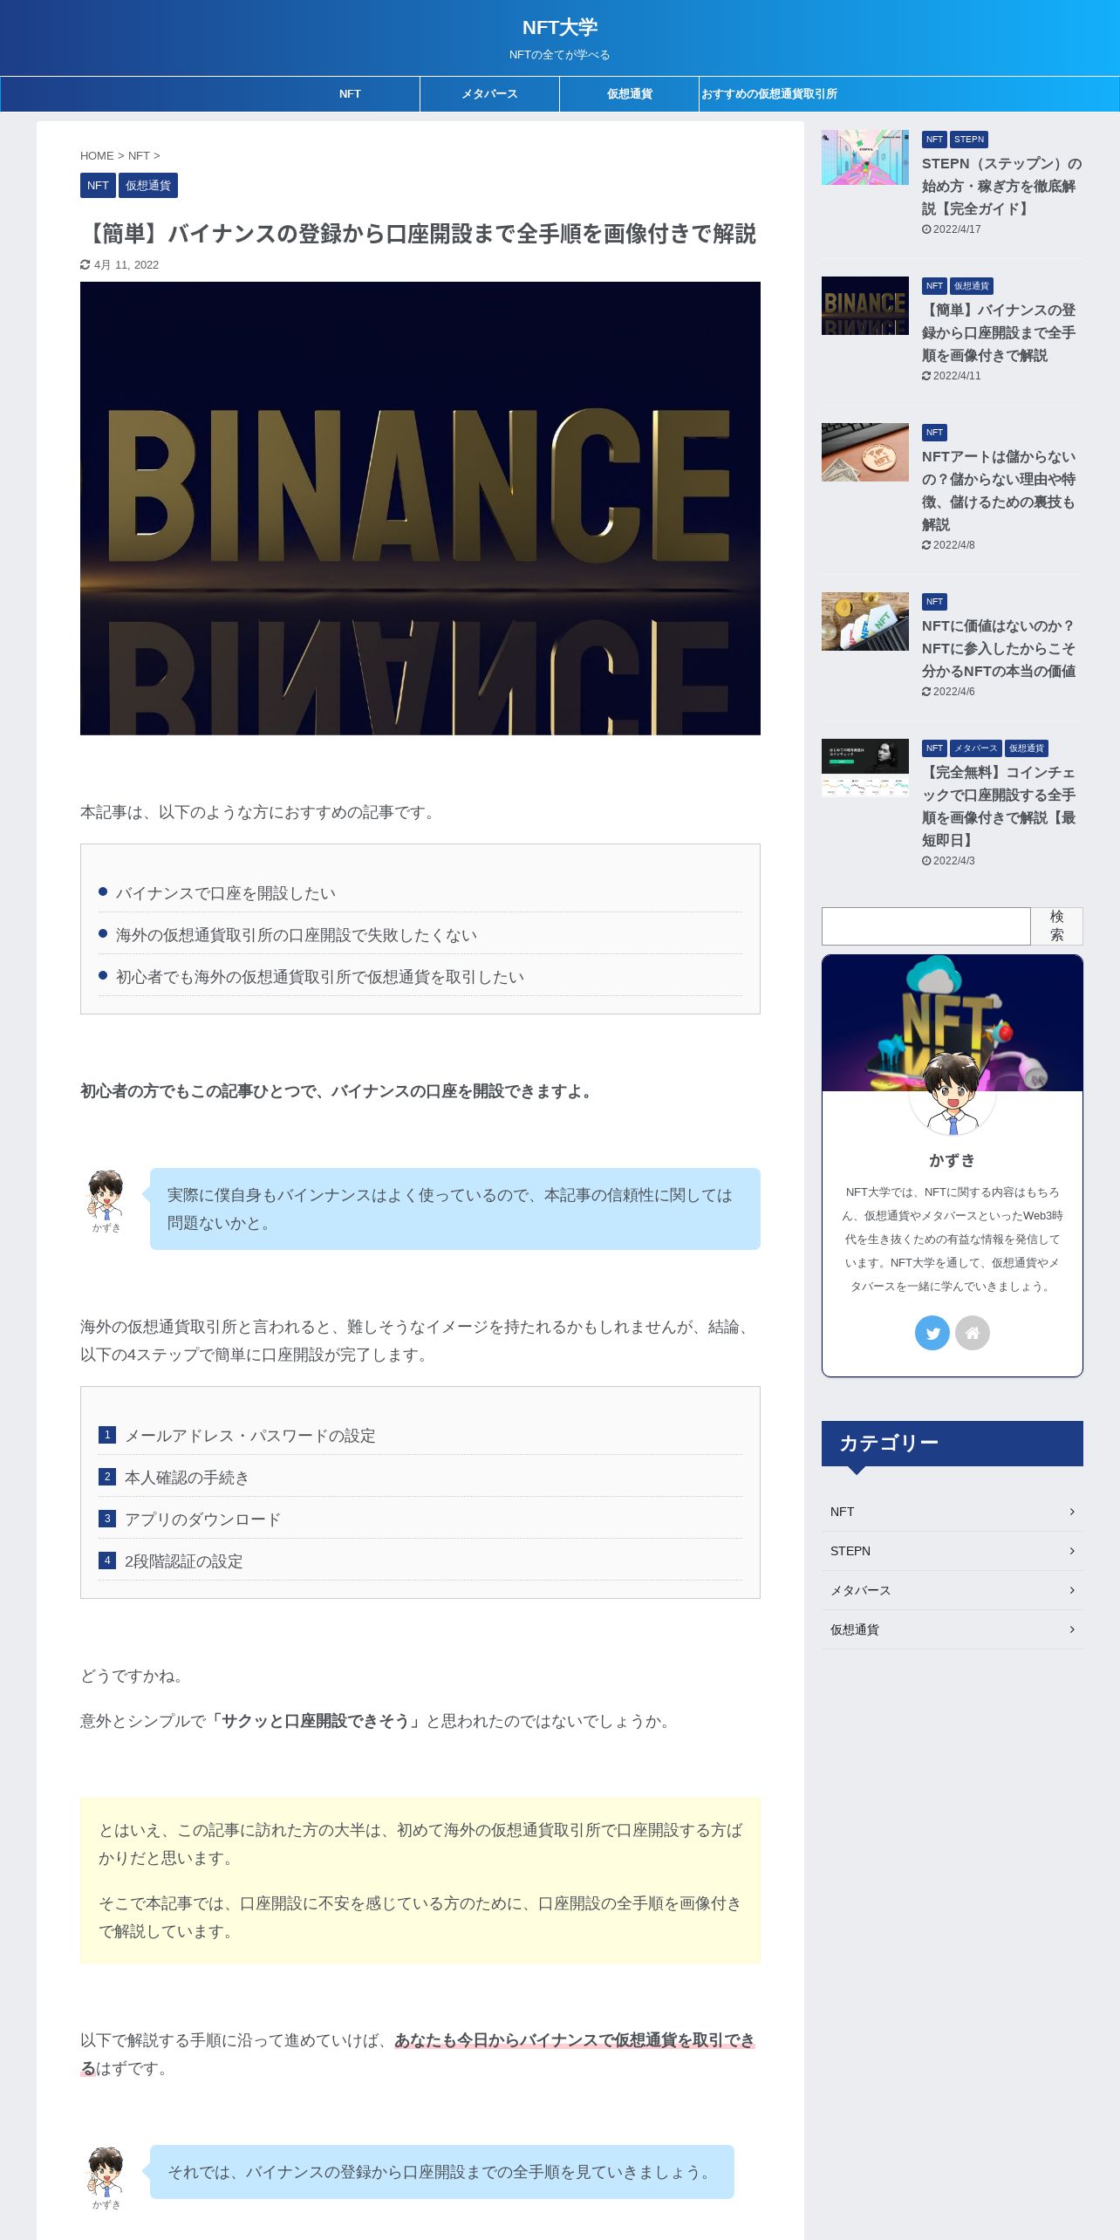Click the NFT tag on NFTアート post
This screenshot has width=1120, height=2240.
(934, 433)
